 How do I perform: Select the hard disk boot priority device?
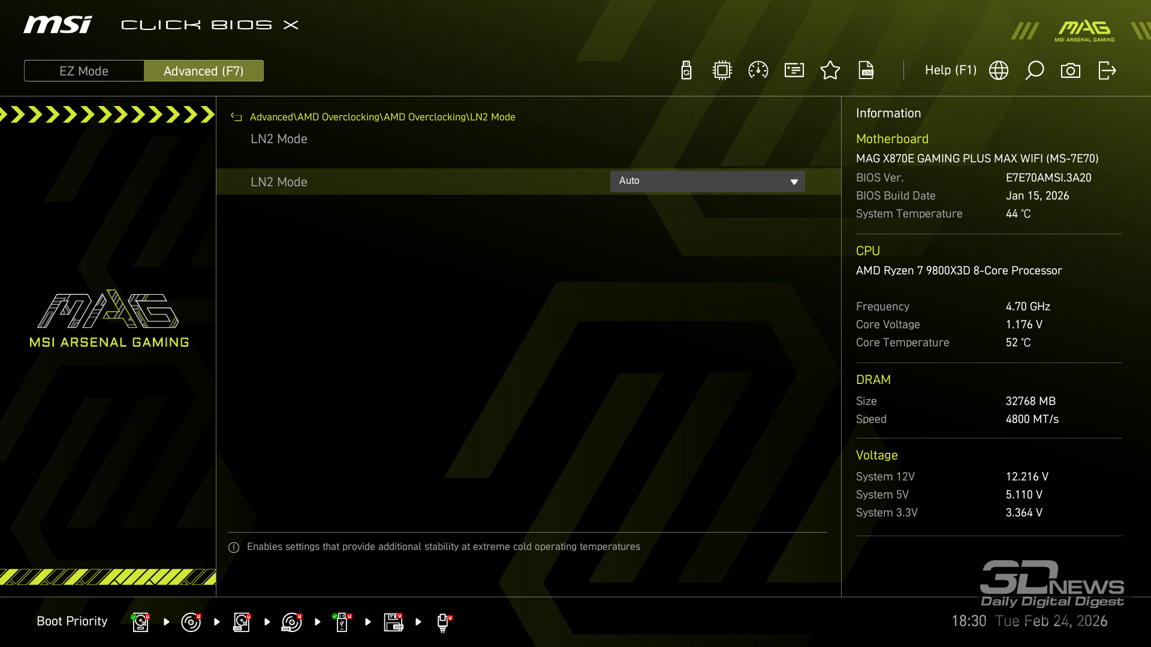[x=141, y=622]
